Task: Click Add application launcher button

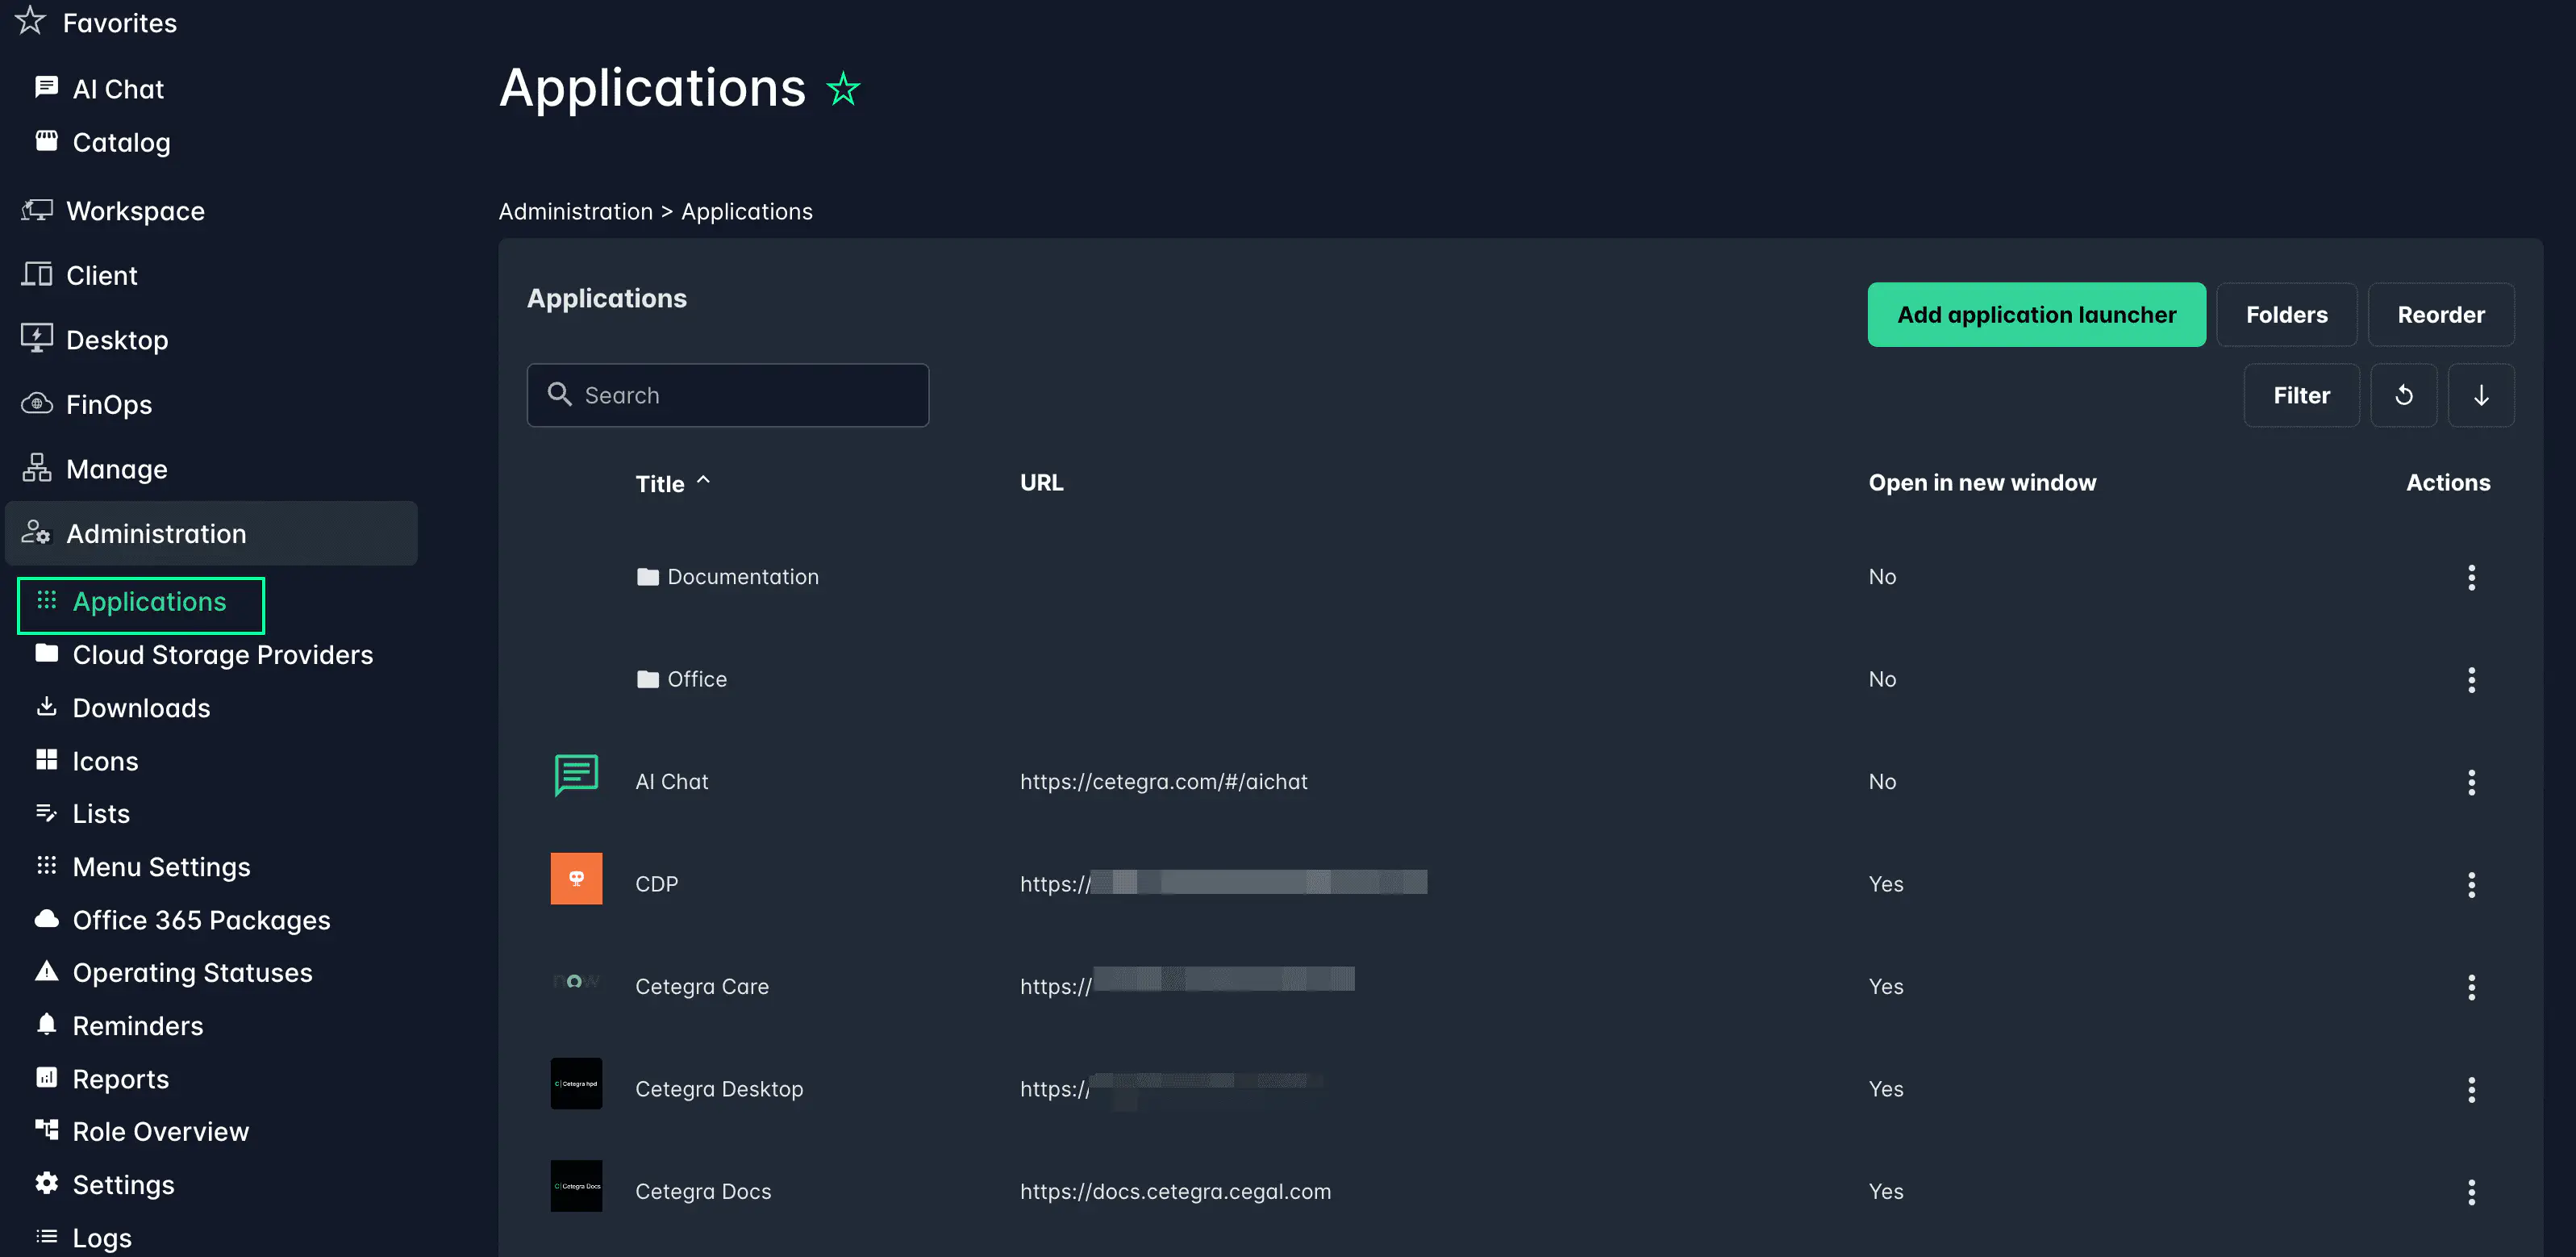Action: (2035, 315)
